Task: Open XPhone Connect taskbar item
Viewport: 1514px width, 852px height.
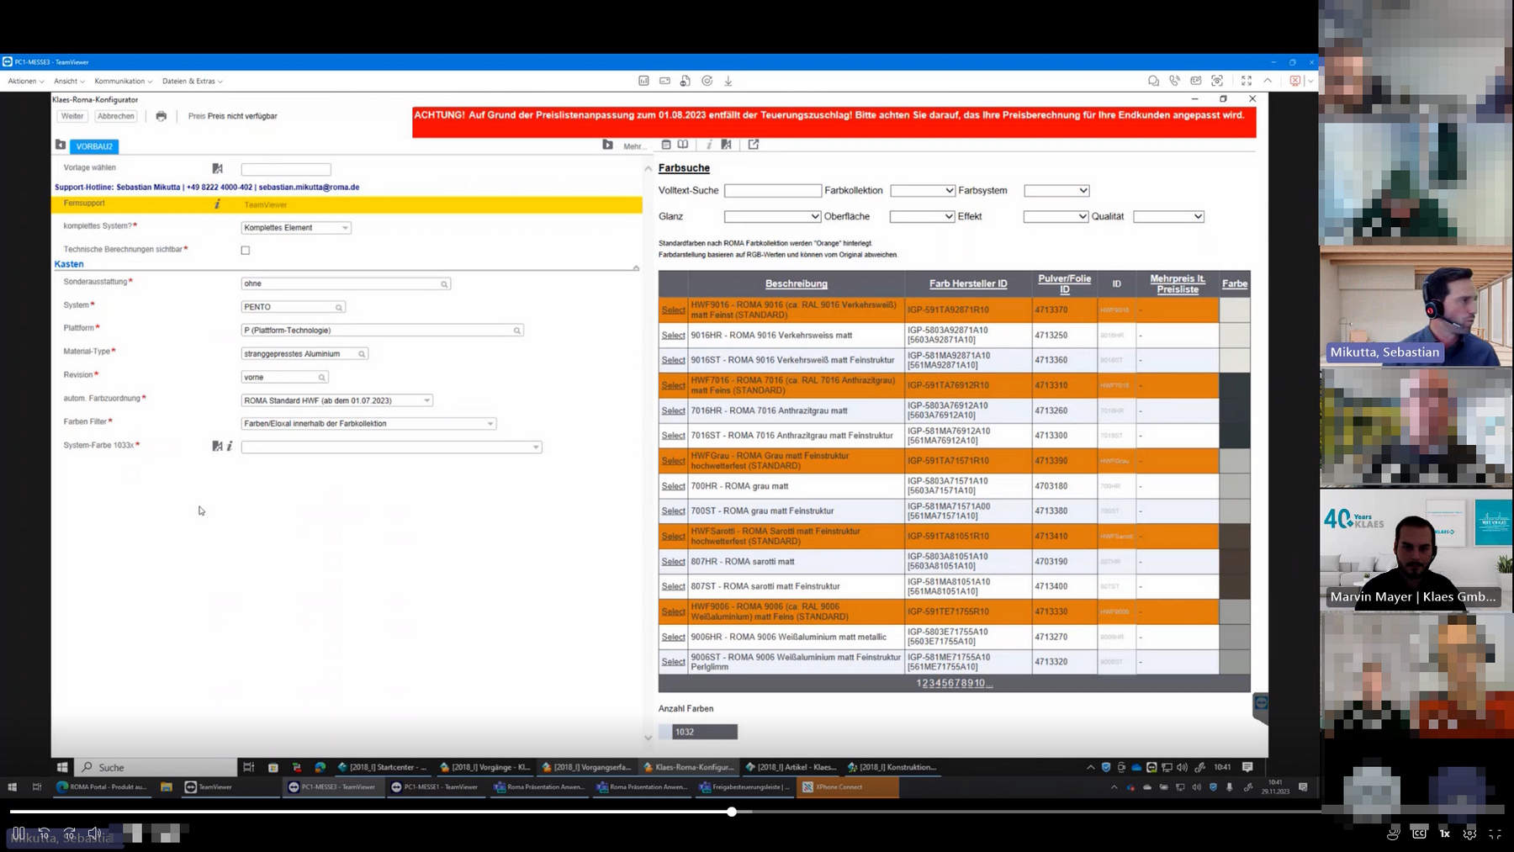Action: (847, 787)
